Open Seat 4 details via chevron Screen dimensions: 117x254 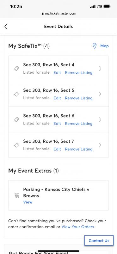pyautogui.click(x=100, y=69)
